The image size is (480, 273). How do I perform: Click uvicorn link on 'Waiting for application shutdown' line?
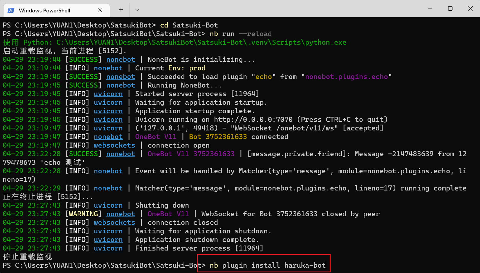tap(108, 231)
